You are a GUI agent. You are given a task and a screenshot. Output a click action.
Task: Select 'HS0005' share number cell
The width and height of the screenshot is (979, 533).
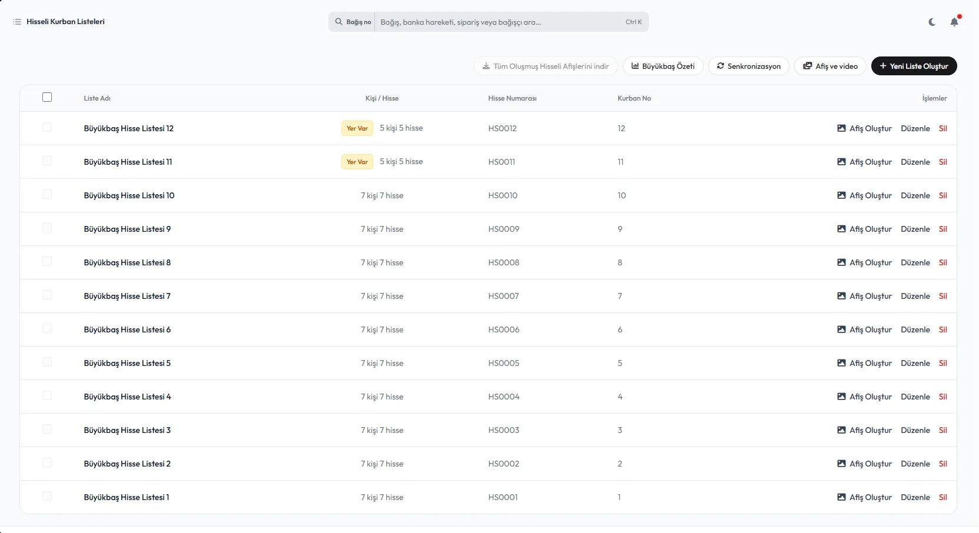click(504, 363)
